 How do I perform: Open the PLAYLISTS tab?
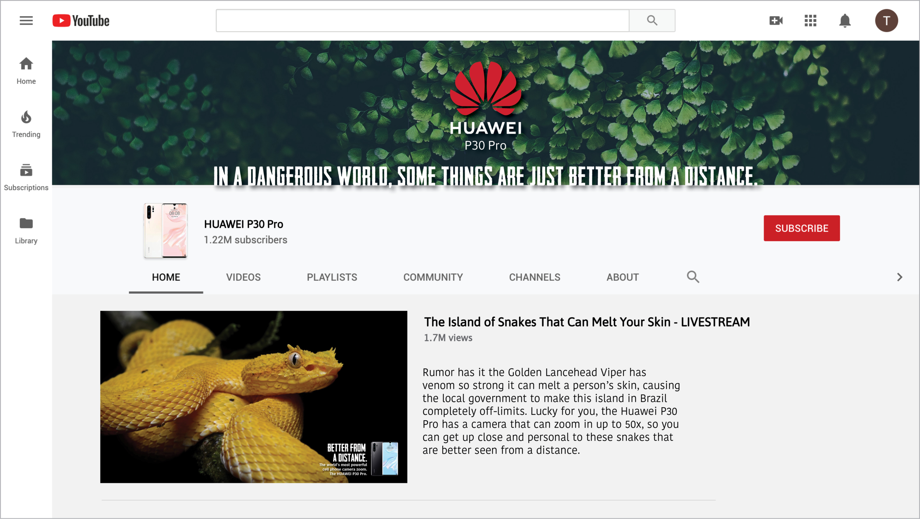332,277
